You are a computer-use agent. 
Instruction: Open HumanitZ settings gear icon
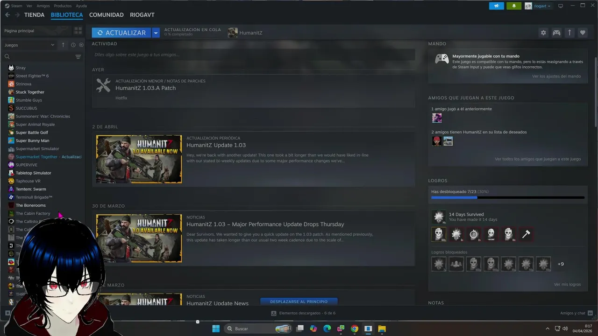[x=543, y=33]
